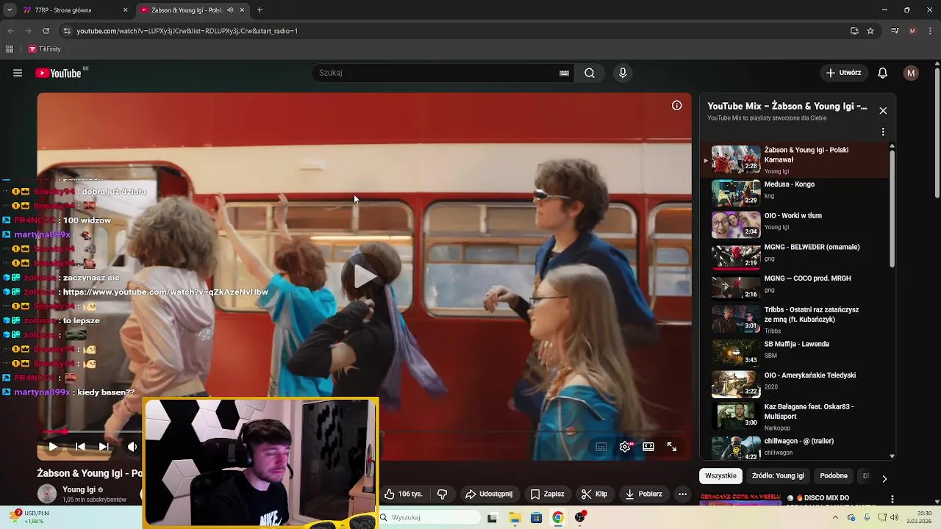
Task: Click the Udostępnij share button
Action: coord(489,494)
